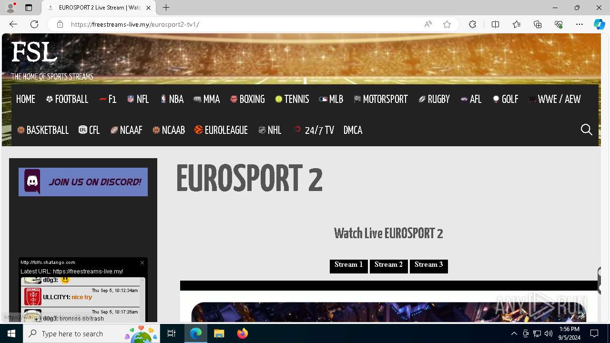Open Task View on taskbar

tap(172, 333)
